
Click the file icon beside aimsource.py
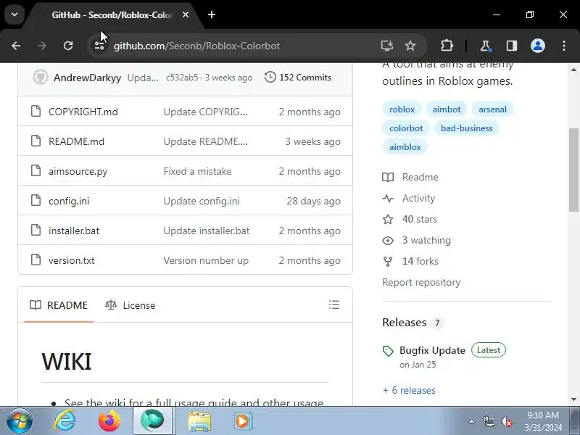[x=36, y=170]
